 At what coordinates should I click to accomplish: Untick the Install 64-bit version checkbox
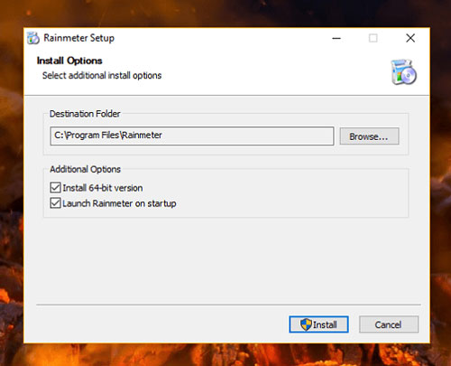[55, 187]
